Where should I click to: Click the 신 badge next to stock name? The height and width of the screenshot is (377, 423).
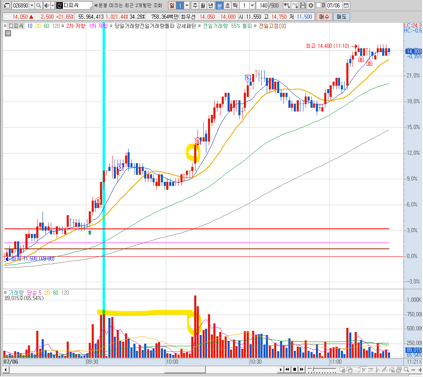(59, 5)
